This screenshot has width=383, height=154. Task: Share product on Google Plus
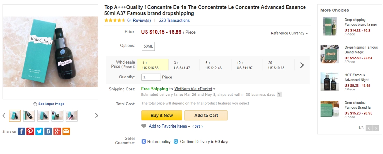point(57,131)
